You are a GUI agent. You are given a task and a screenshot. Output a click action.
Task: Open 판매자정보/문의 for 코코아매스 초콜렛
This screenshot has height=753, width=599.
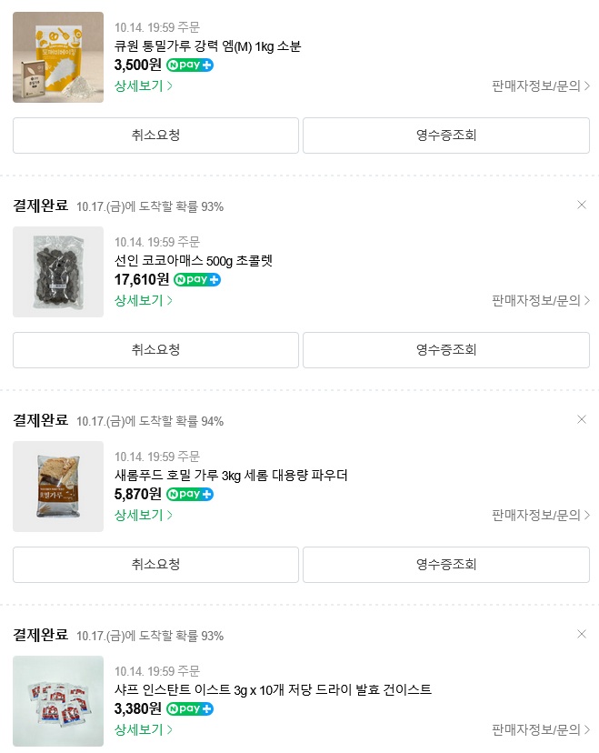point(540,300)
